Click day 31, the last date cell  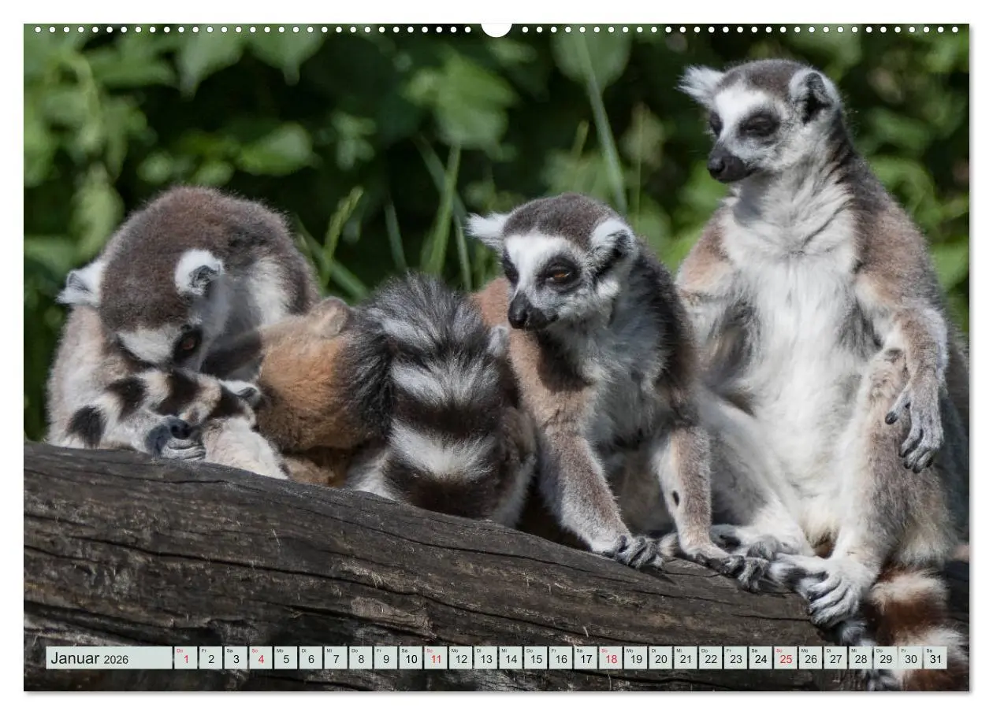tap(935, 658)
